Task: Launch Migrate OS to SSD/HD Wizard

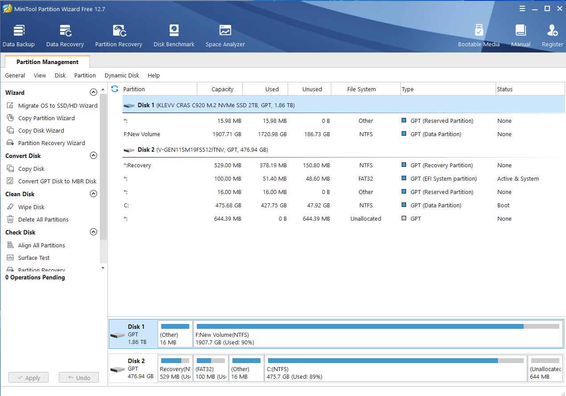Action: (x=52, y=105)
